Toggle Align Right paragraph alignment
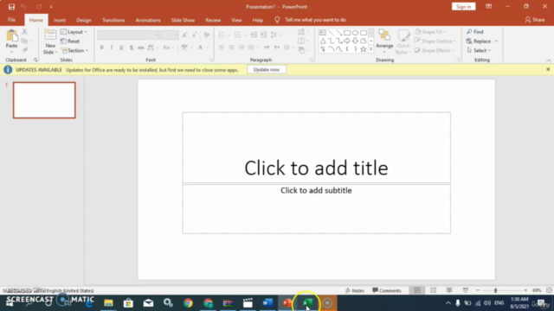The width and height of the screenshot is (554, 311). tap(242, 48)
